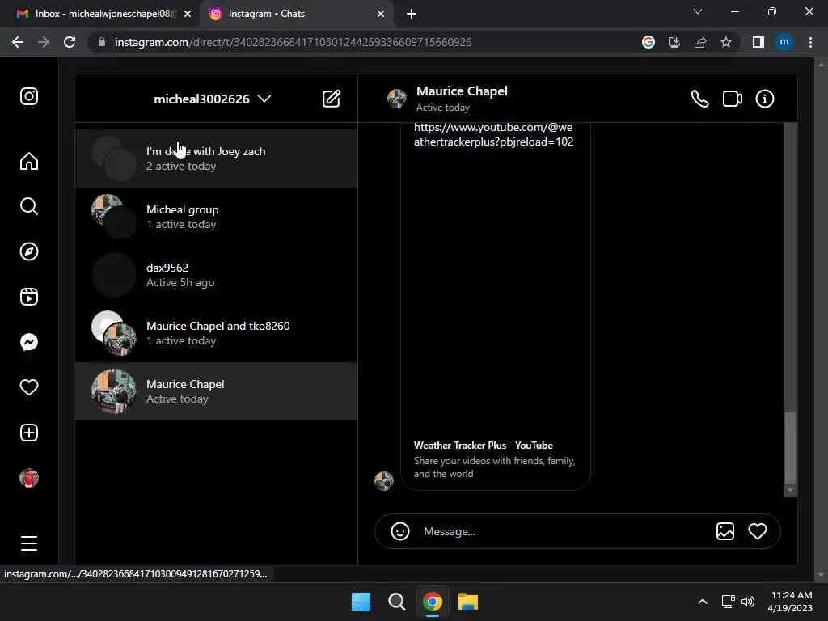Bookmark this page with star icon
Screen dimensions: 828x621
point(726,42)
